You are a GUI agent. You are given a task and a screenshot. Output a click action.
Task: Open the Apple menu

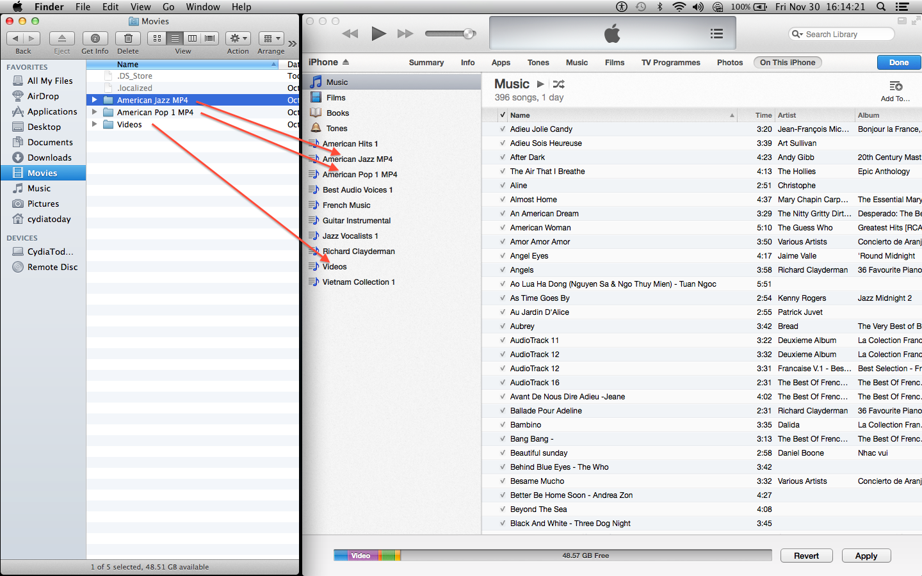[17, 7]
